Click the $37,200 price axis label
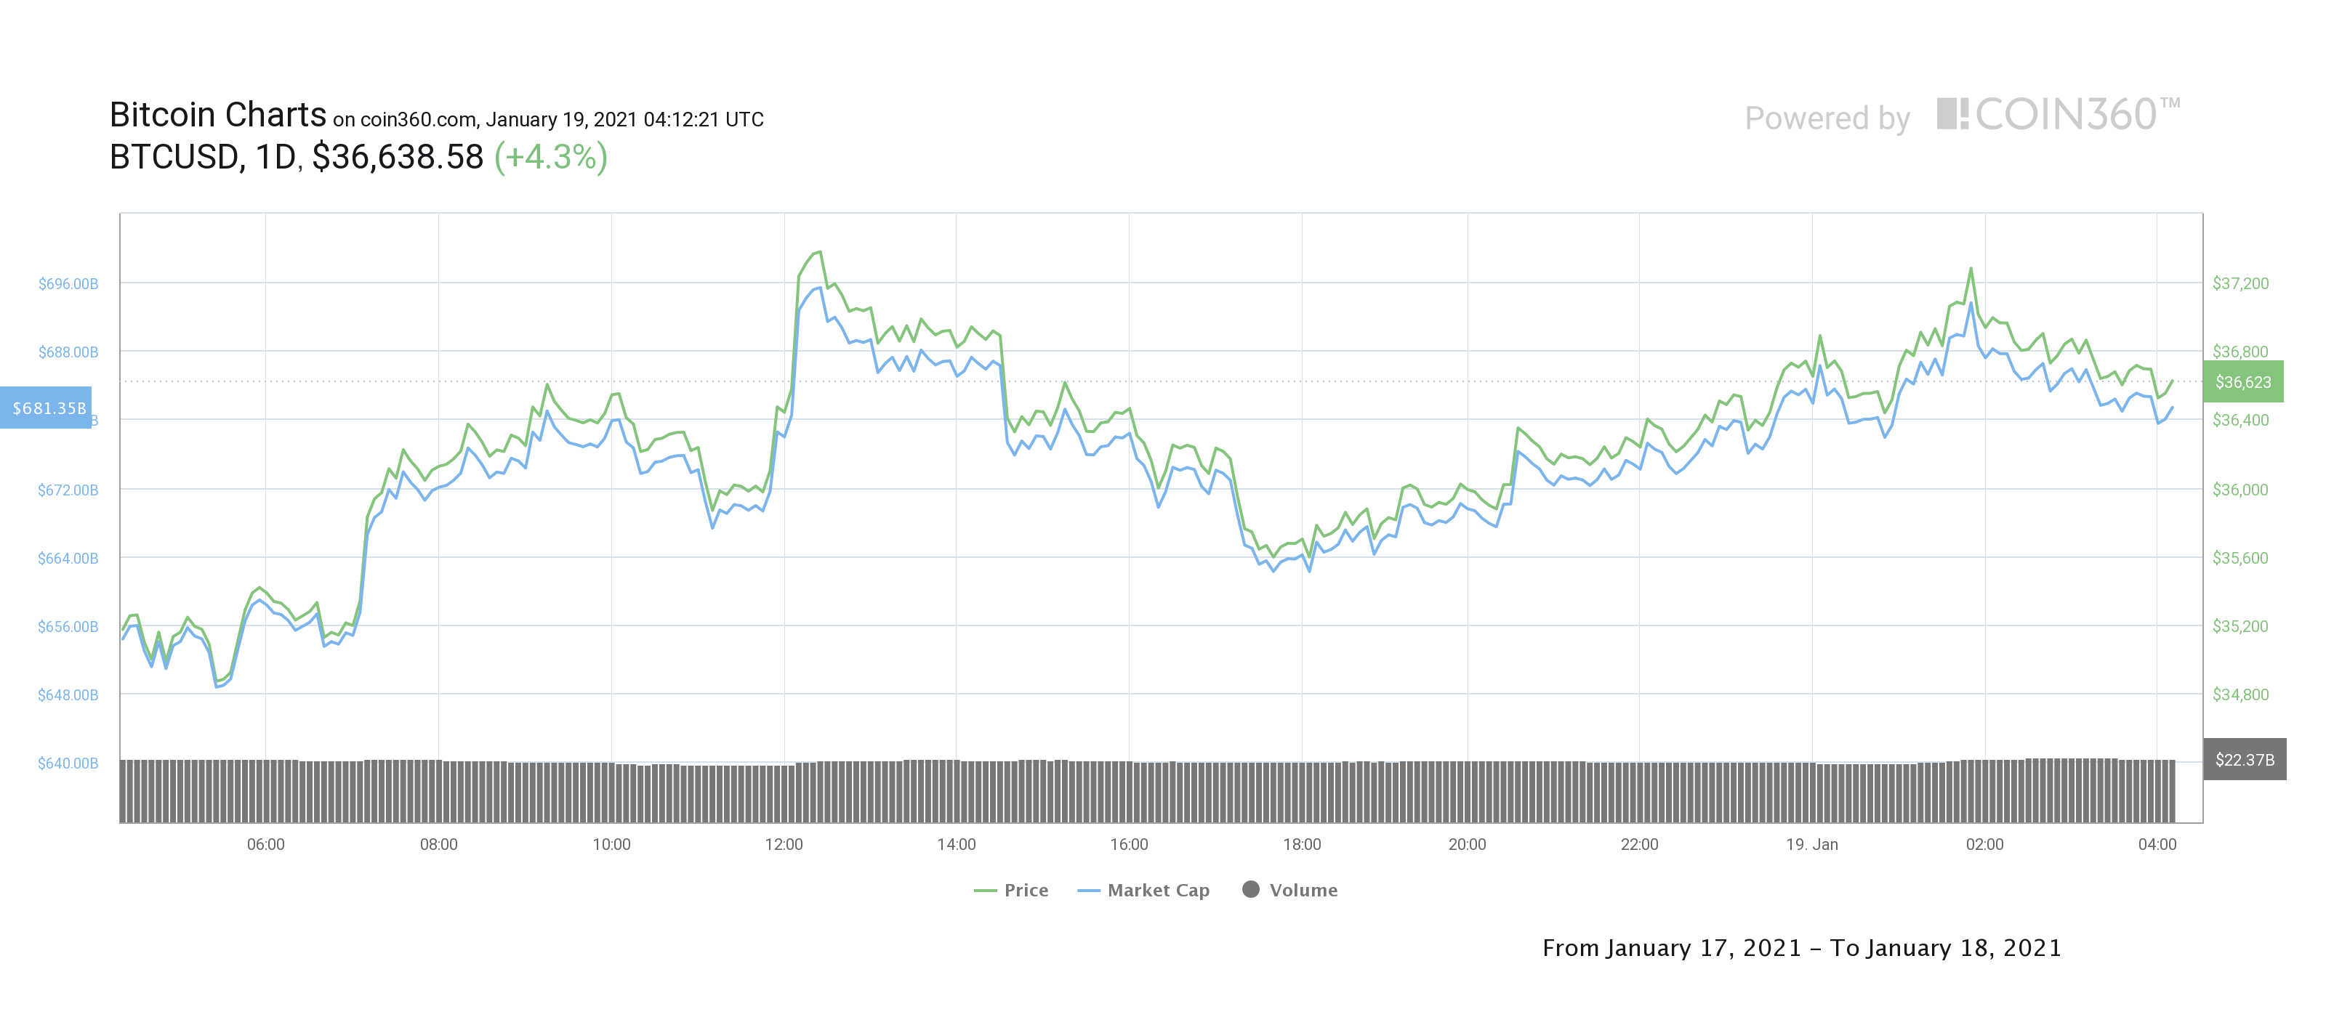 (x=2240, y=283)
